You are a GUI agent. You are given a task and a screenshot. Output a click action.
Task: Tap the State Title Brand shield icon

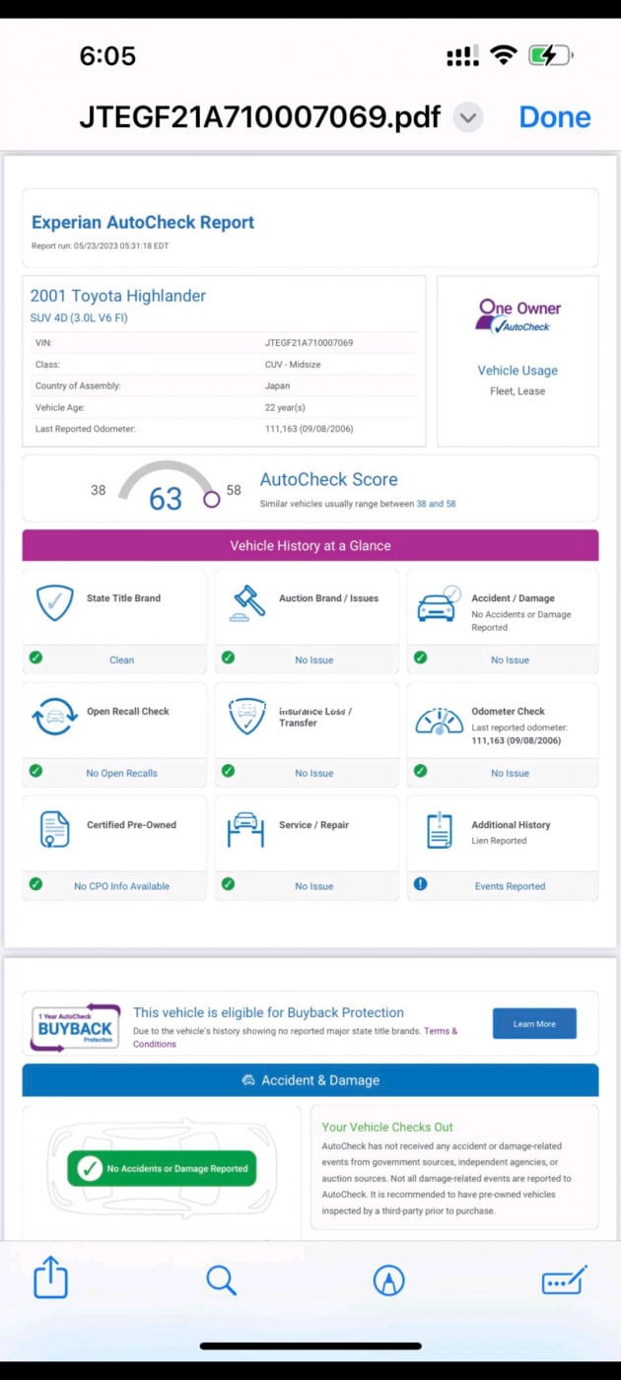(x=54, y=602)
